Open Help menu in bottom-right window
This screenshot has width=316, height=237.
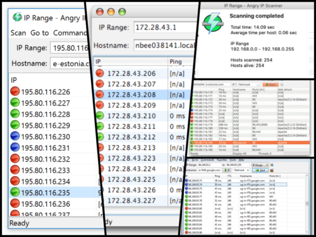click(241, 160)
